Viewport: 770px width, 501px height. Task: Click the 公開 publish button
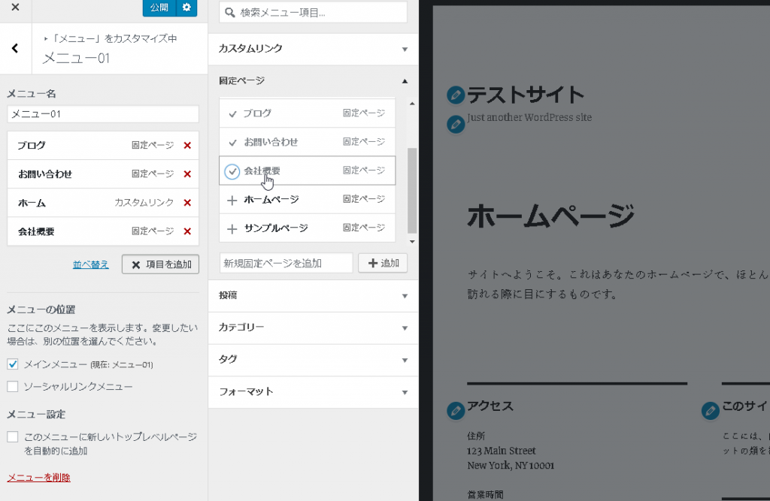[159, 8]
